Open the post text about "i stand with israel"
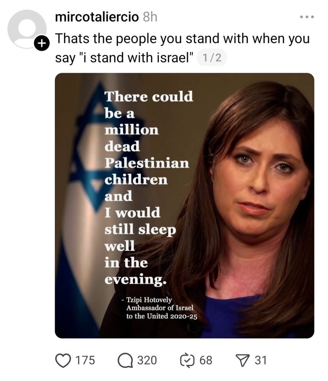This screenshot has width=328, height=381. (182, 48)
